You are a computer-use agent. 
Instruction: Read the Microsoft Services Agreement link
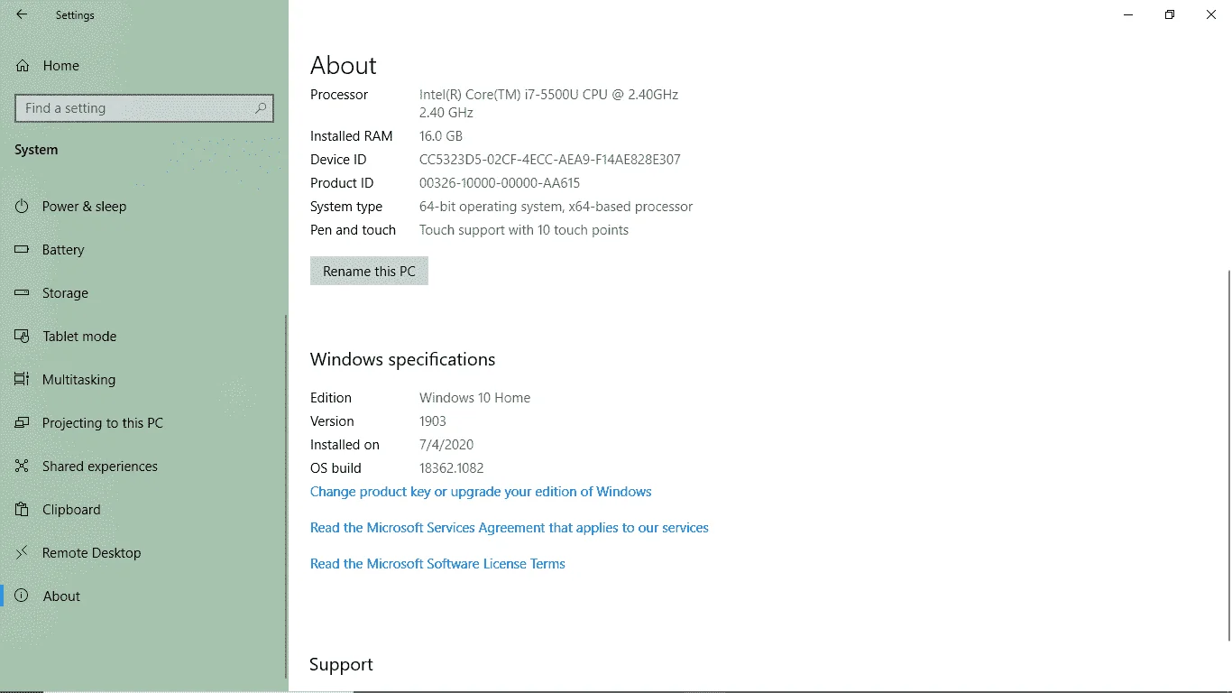pos(510,528)
